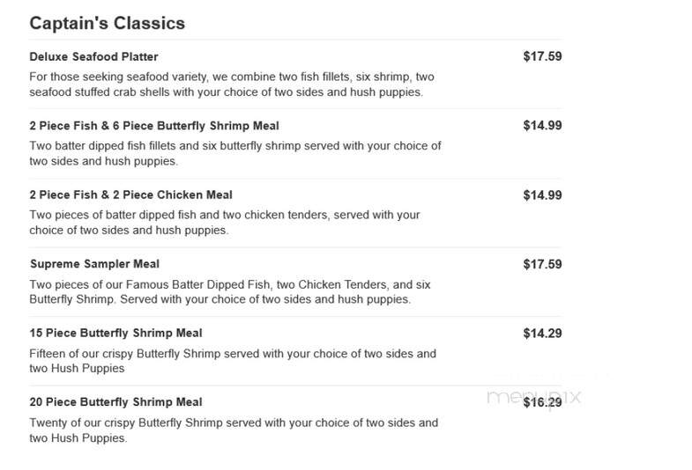The height and width of the screenshot is (470, 692).
Task: Click description mentioning two chicken tenders served
Action: point(225,223)
